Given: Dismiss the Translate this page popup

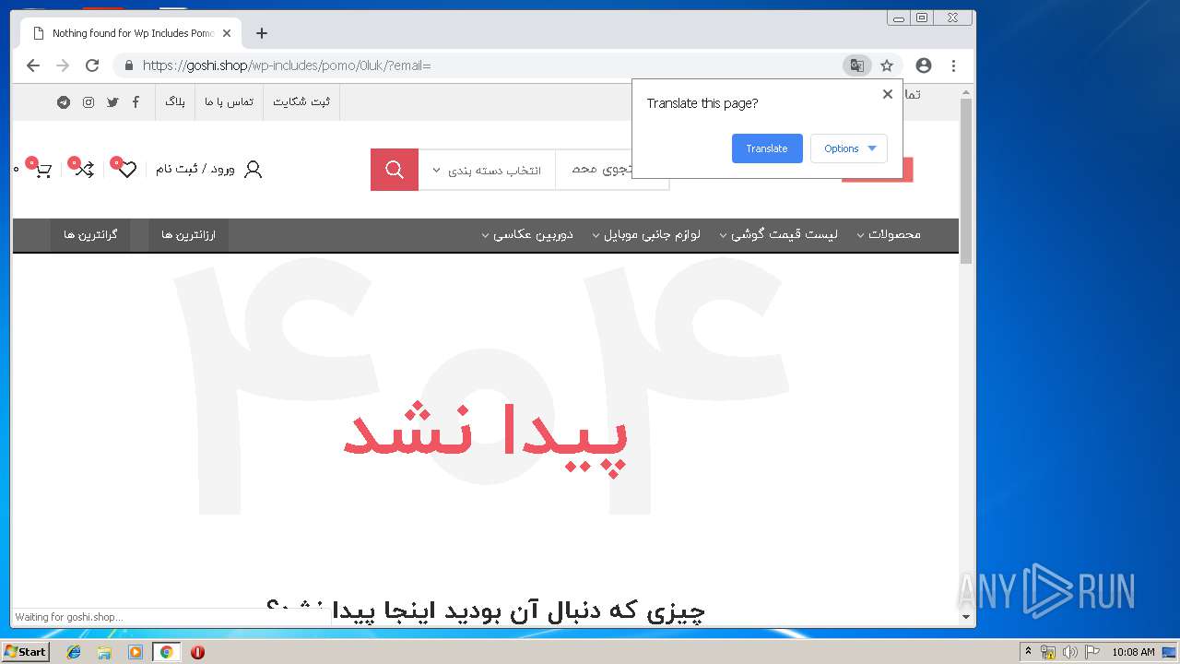Looking at the screenshot, I should tap(888, 94).
